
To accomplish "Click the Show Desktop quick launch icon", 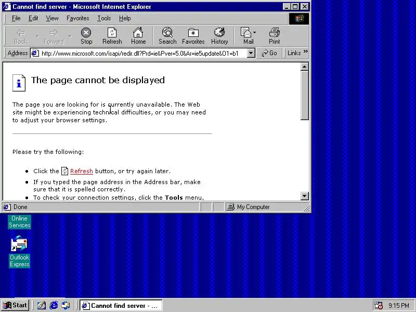I will [x=41, y=305].
